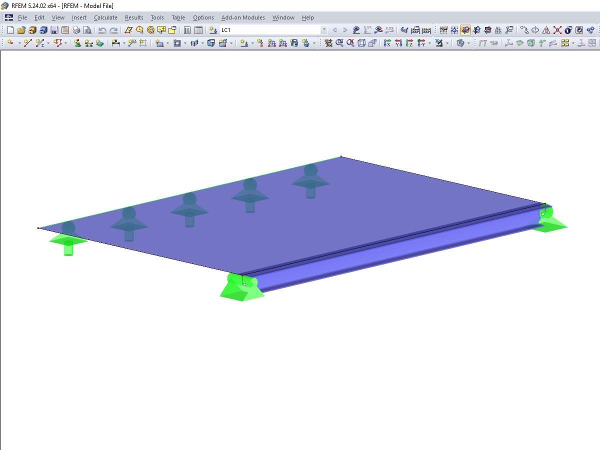This screenshot has width=600, height=450.
Task: Expand the view direction dropdown arrow
Action: pos(429,43)
